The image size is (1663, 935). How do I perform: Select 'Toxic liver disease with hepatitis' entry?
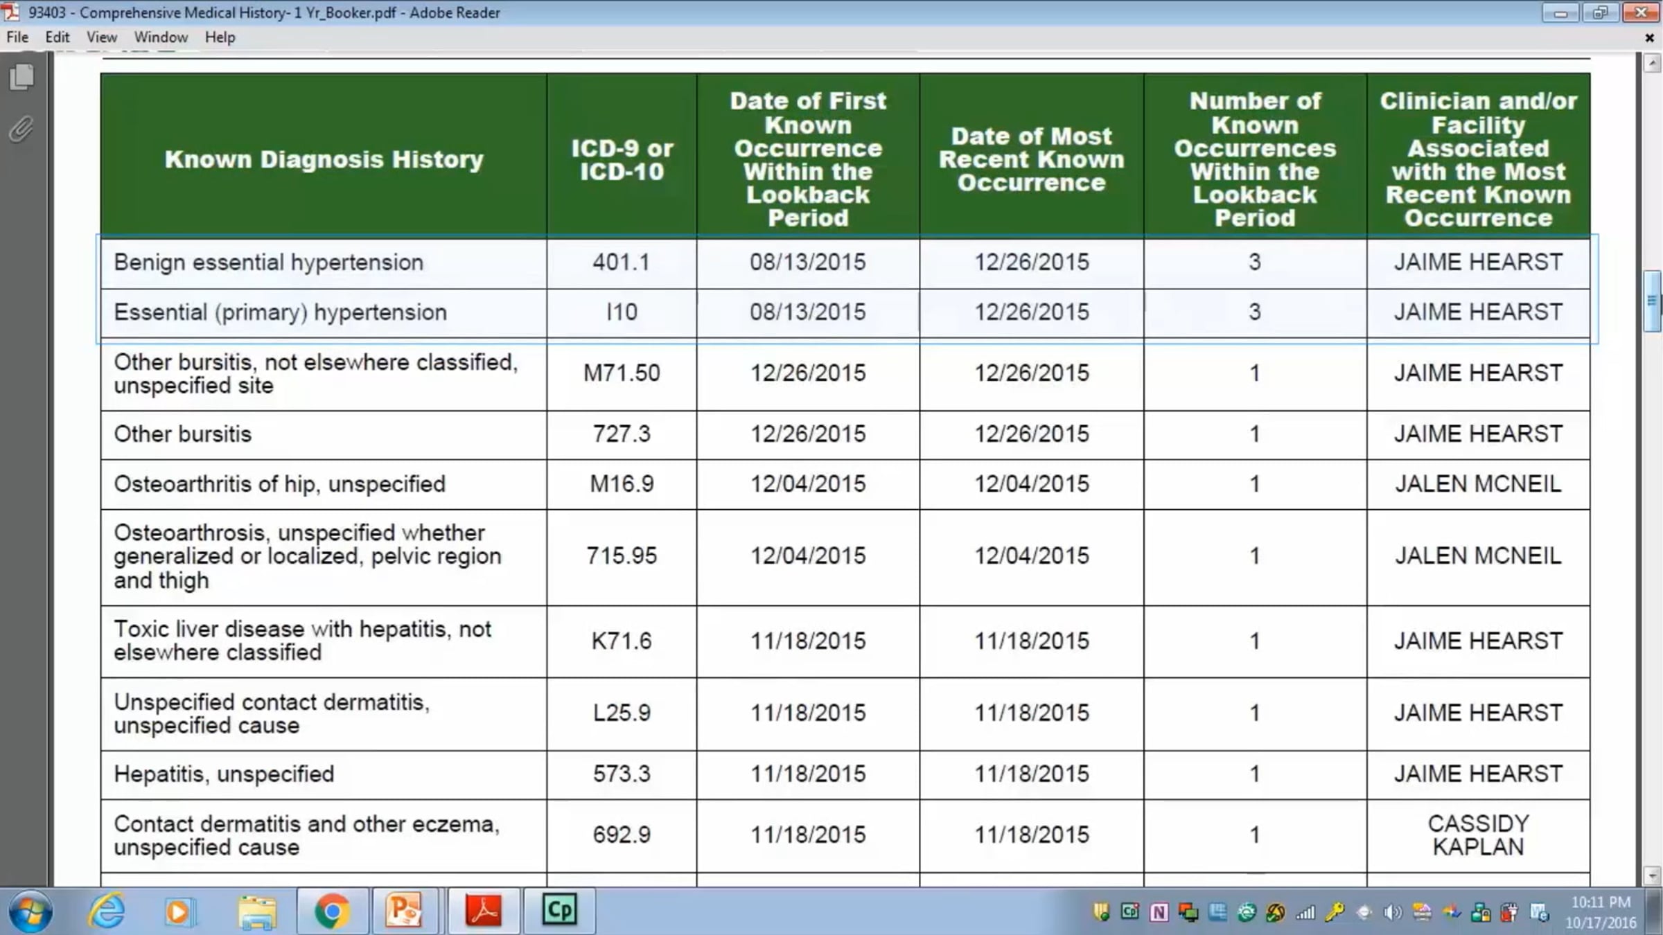[x=324, y=641]
